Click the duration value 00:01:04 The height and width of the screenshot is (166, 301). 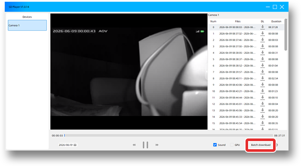pyautogui.click(x=273, y=66)
